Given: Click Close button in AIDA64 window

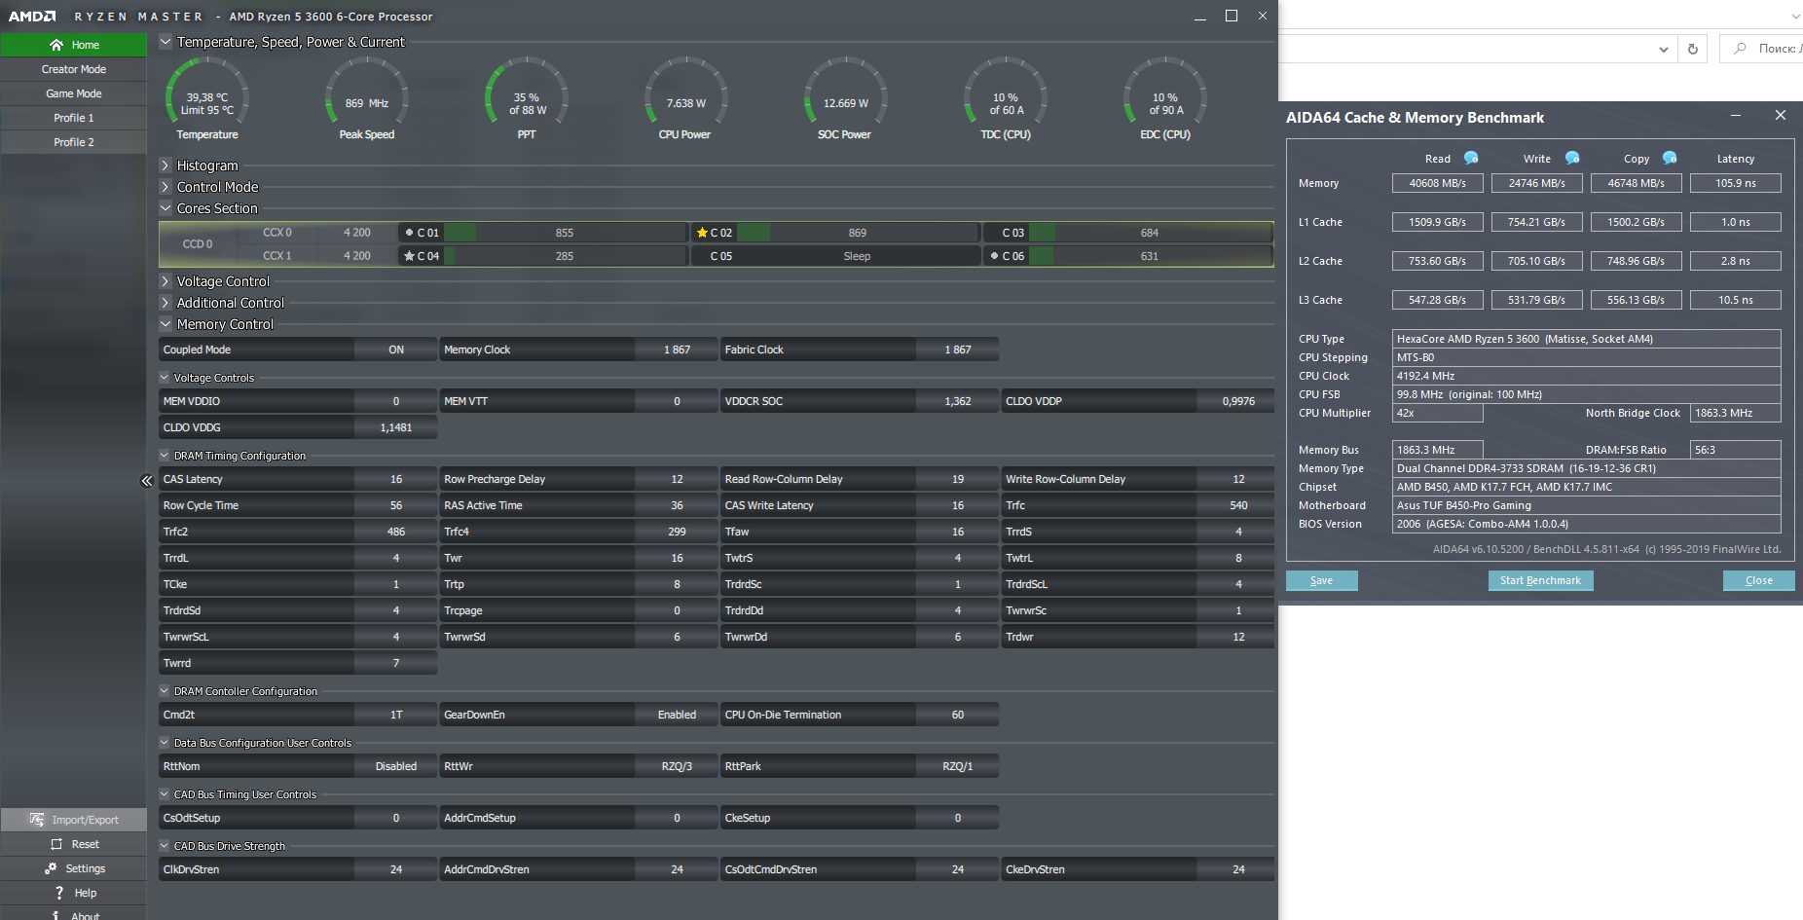Looking at the screenshot, I should click(x=1758, y=580).
